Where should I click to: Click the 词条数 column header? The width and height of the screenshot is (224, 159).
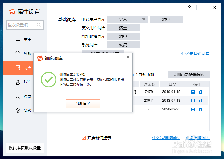click(149, 84)
